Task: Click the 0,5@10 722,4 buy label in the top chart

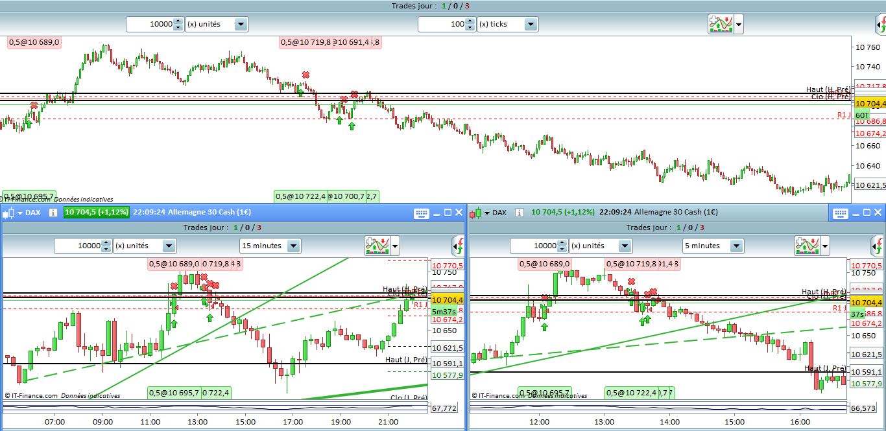Action: (x=300, y=196)
